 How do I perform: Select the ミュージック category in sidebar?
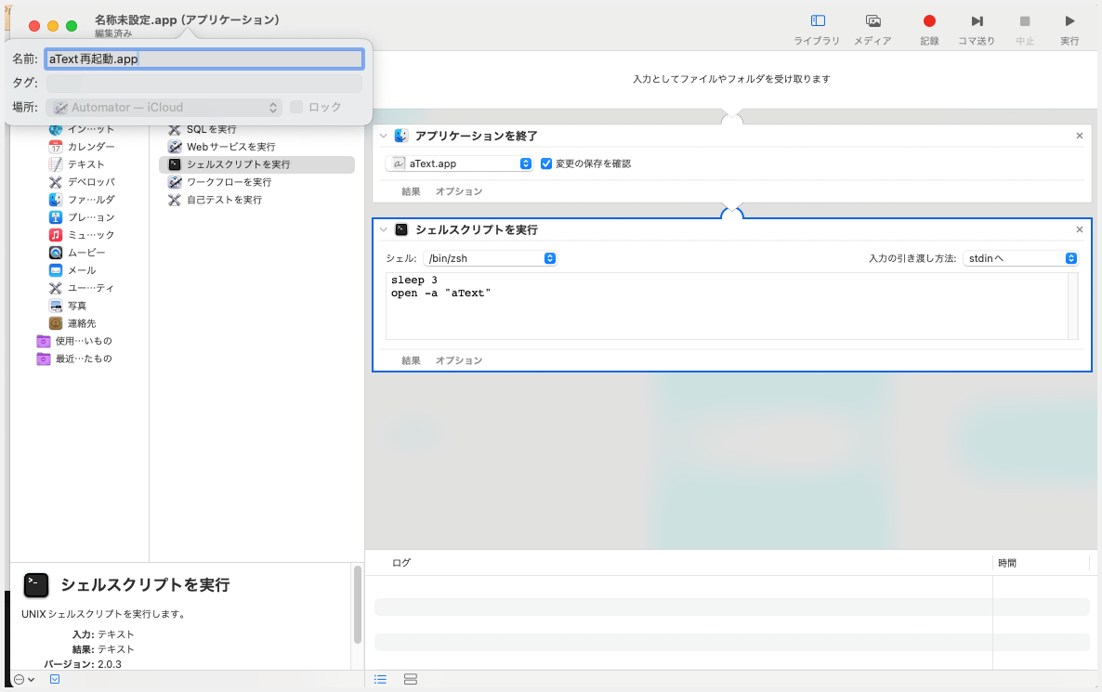tap(91, 235)
